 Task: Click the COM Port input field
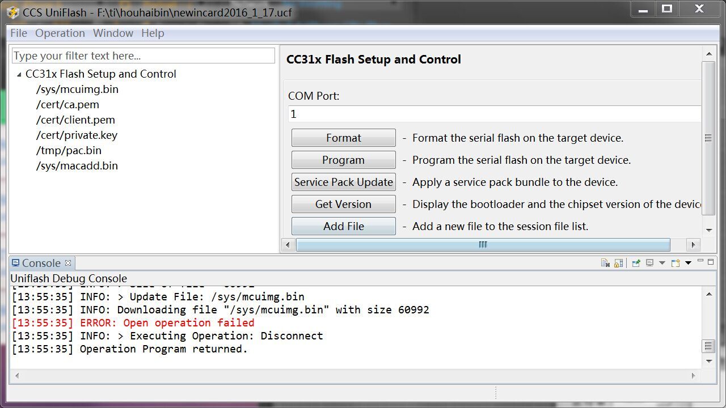[x=495, y=114]
